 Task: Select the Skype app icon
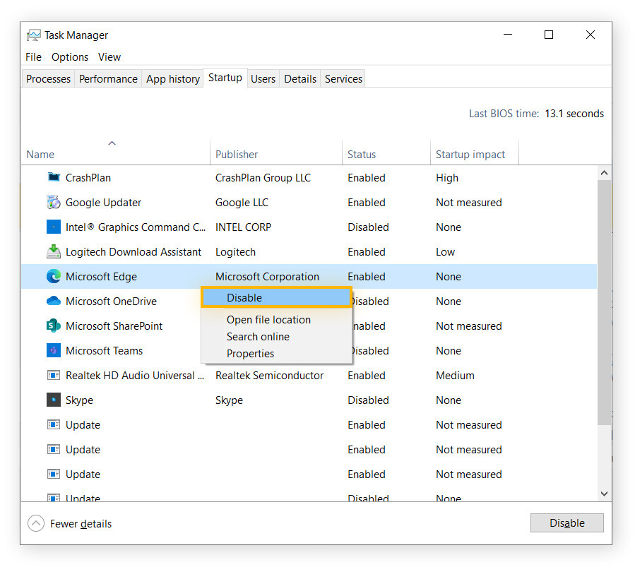tap(53, 400)
